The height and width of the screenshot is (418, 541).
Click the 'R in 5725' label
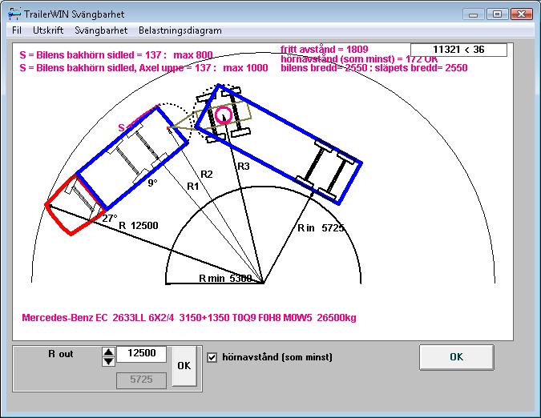tap(321, 228)
